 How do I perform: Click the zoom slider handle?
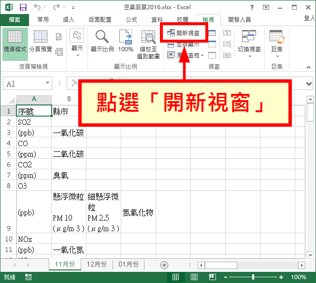tap(253, 277)
